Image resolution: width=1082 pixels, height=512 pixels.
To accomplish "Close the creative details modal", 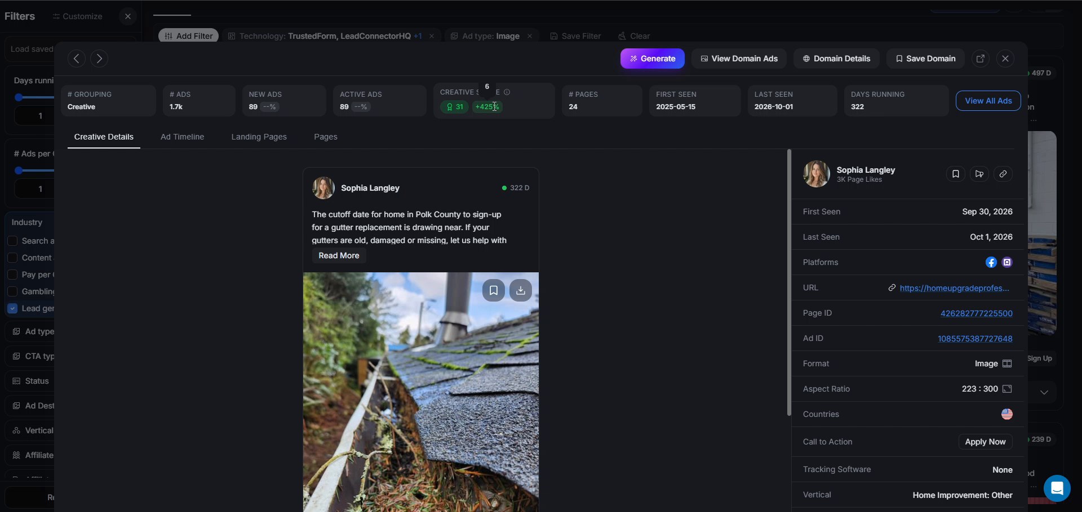I will (1005, 59).
